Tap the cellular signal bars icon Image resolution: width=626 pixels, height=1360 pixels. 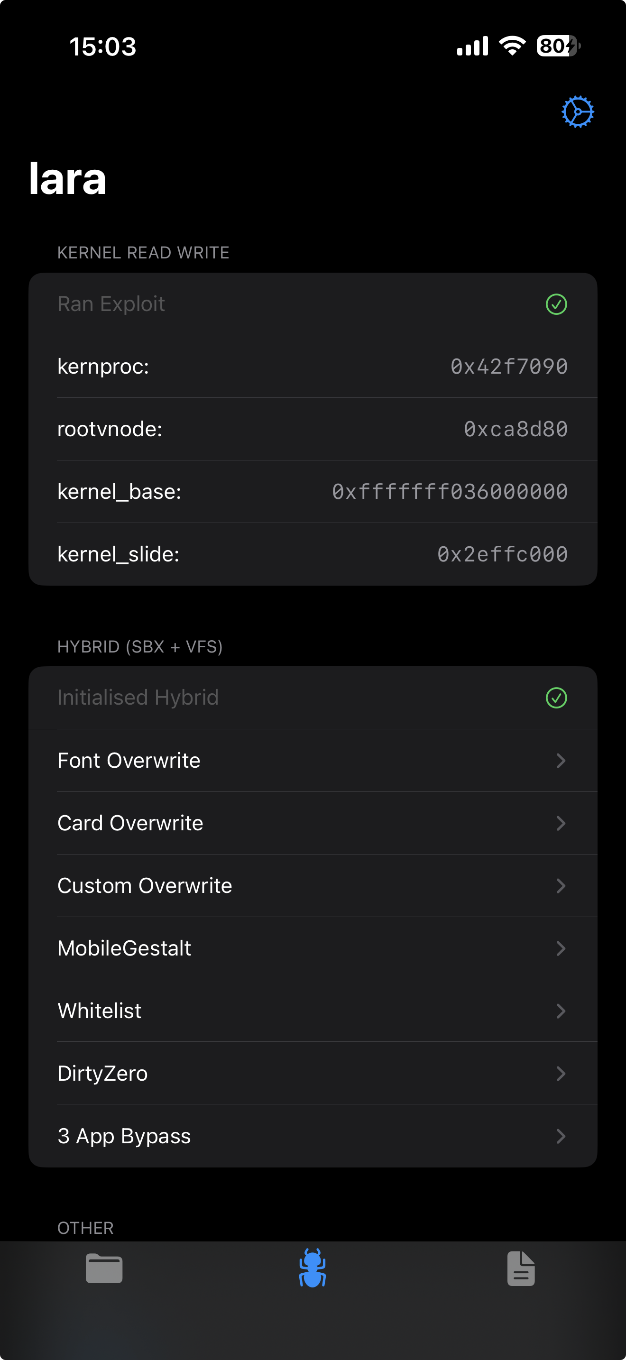(472, 46)
